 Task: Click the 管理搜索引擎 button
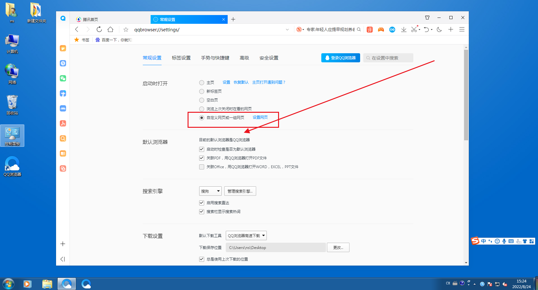point(240,191)
